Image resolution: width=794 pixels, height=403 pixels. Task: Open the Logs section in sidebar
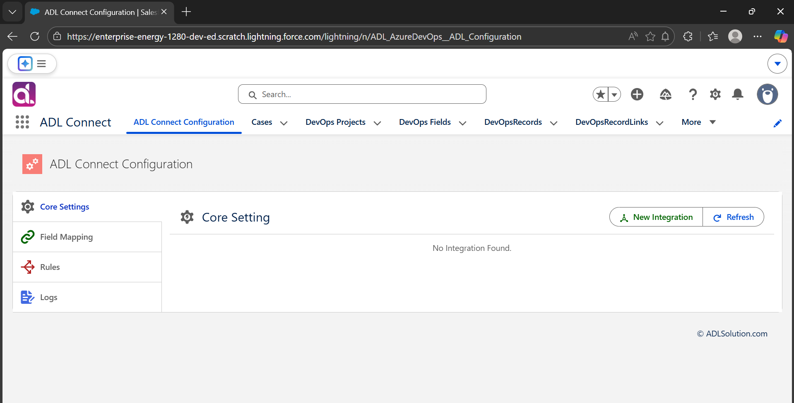pos(87,297)
